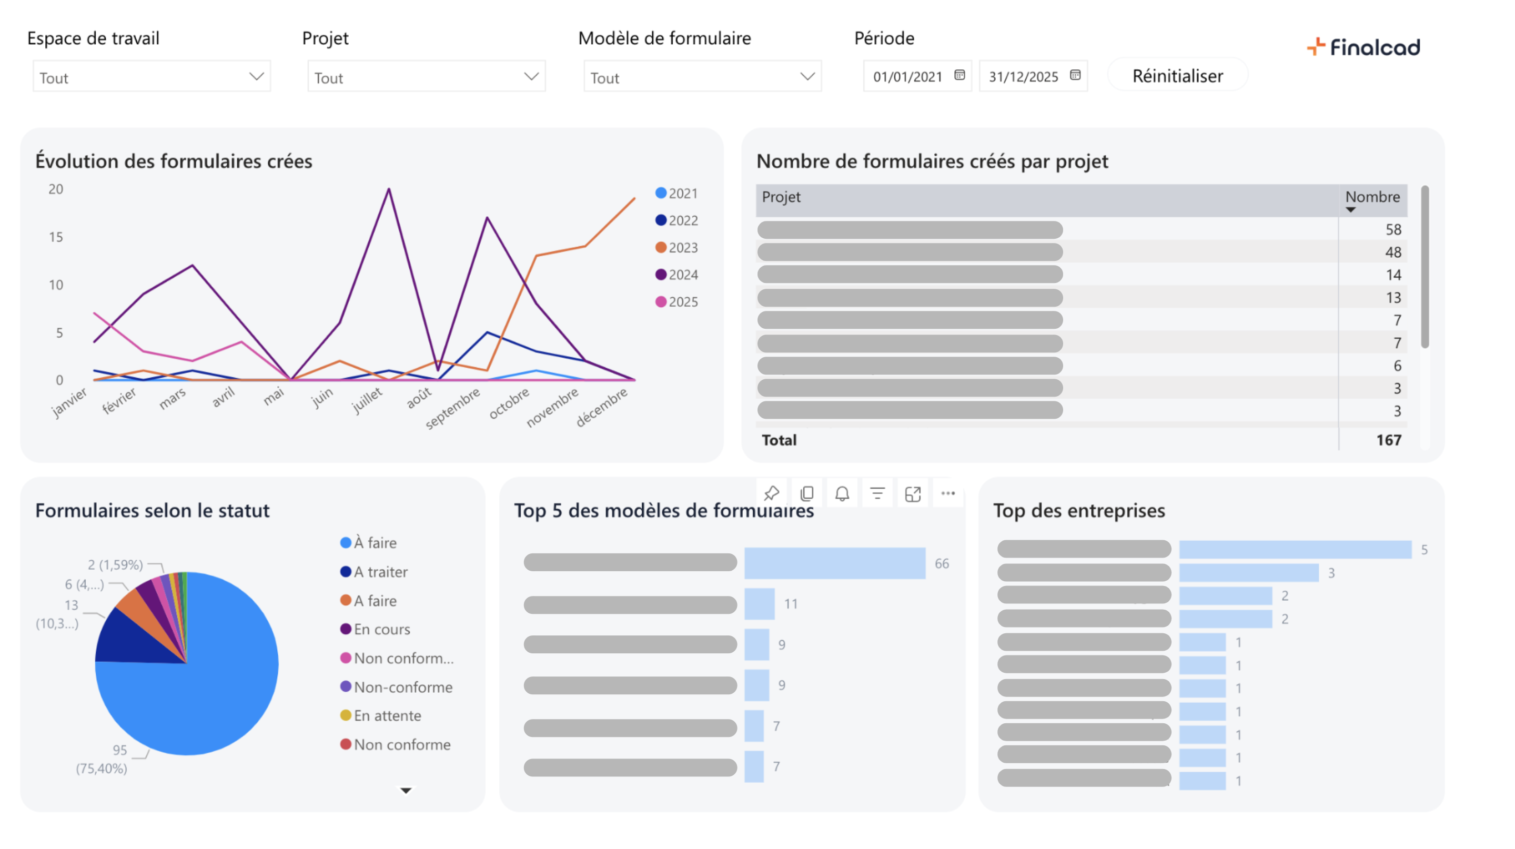The image size is (1515, 849).
Task: Open more options ellipsis on visual
Action: [948, 493]
